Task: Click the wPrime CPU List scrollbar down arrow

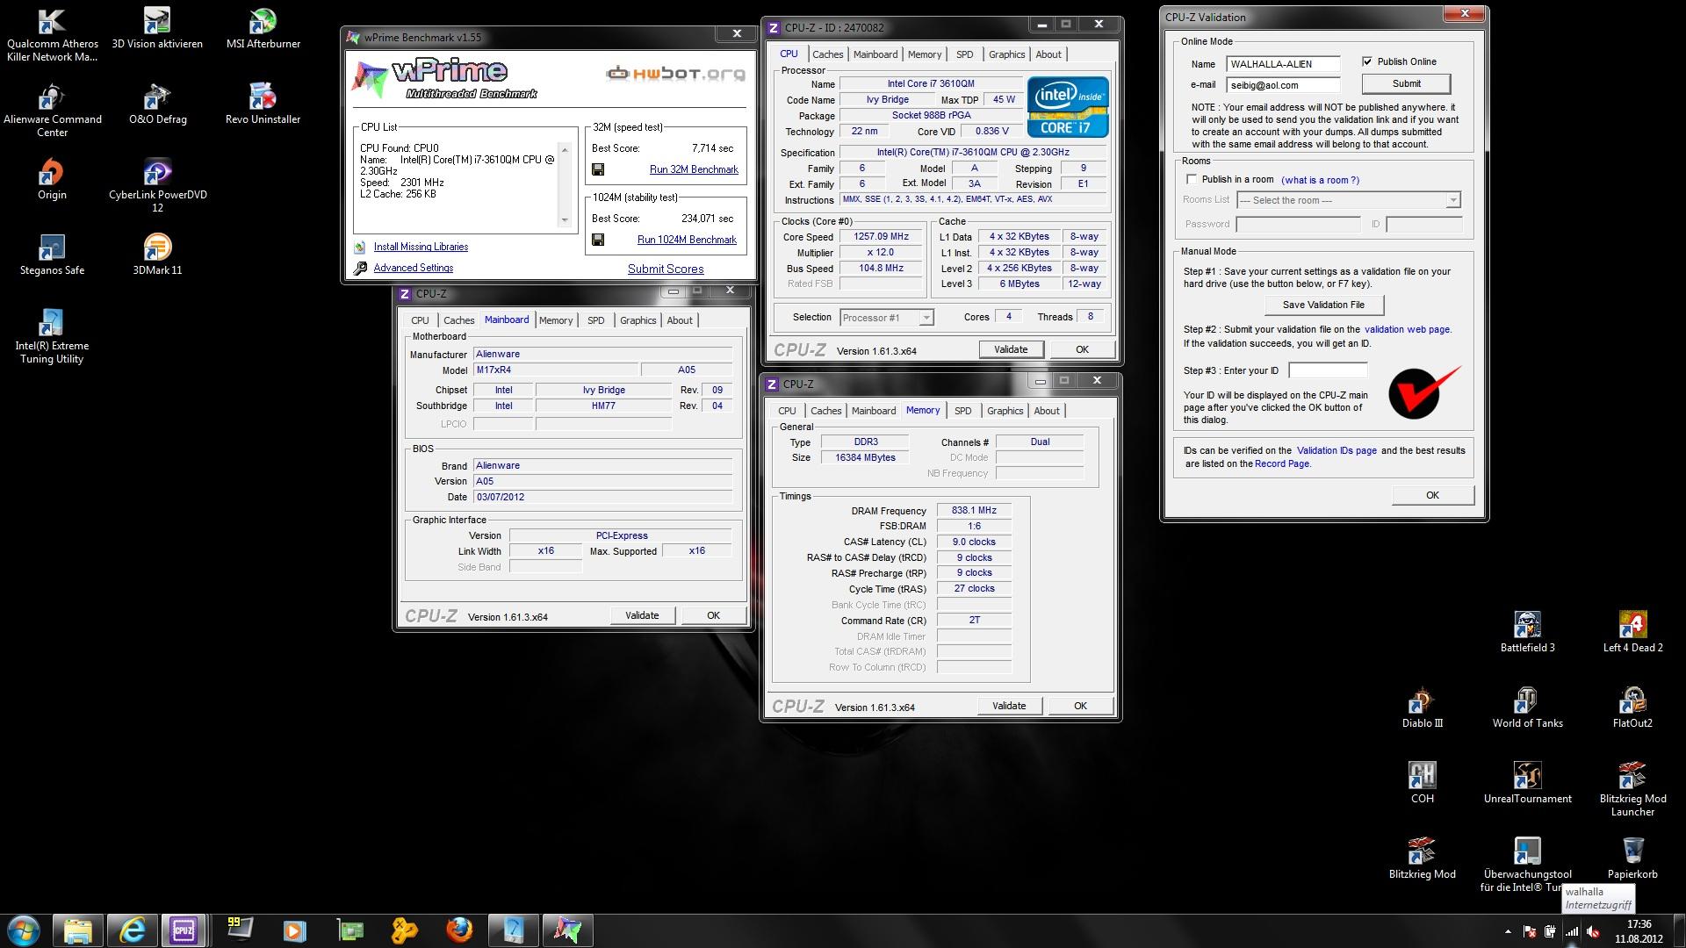Action: point(565,220)
